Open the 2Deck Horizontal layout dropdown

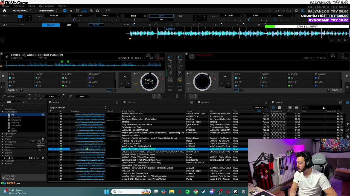click(x=48, y=11)
